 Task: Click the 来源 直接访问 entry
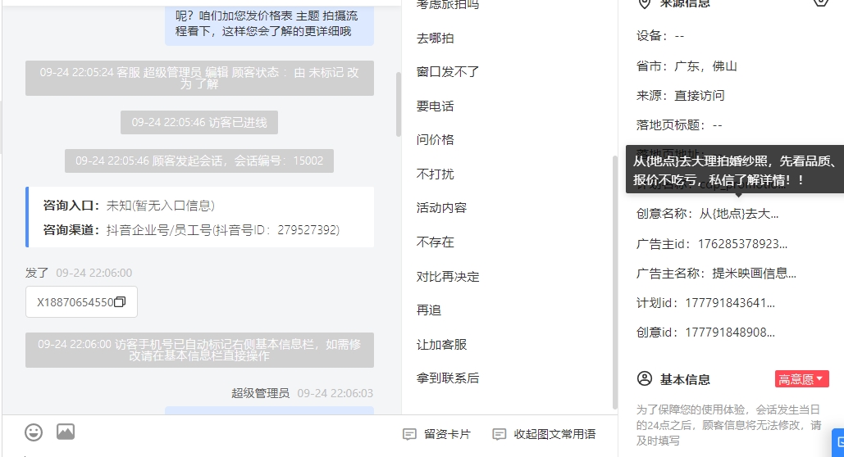[x=681, y=96]
